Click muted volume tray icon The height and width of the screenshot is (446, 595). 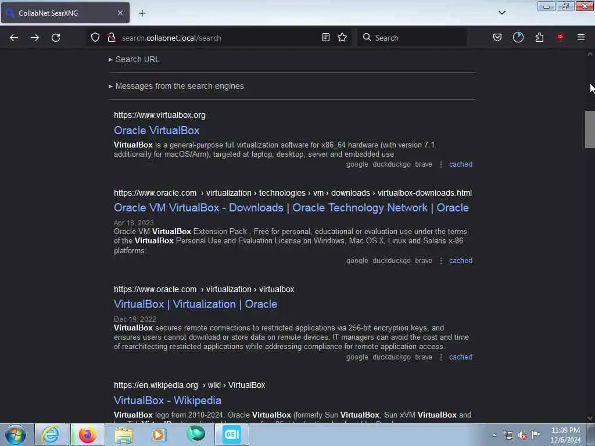(x=522, y=436)
